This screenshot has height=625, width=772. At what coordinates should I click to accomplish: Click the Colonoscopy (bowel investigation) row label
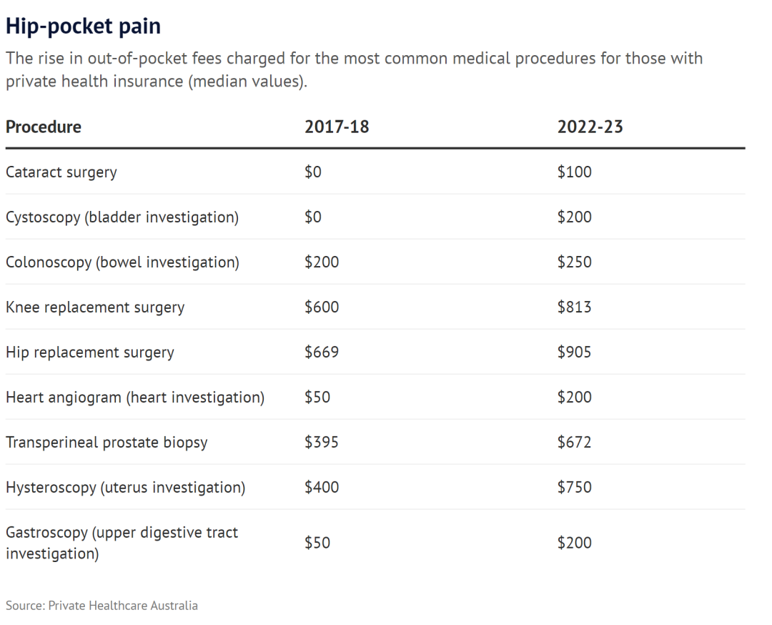[x=122, y=262]
